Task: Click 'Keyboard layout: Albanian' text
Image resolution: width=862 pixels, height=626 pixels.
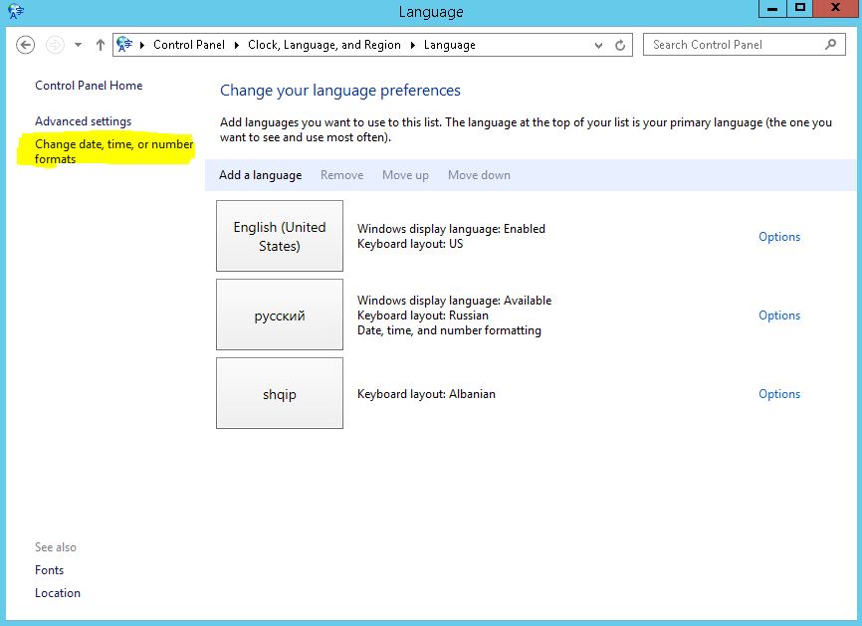Action: pyautogui.click(x=426, y=394)
